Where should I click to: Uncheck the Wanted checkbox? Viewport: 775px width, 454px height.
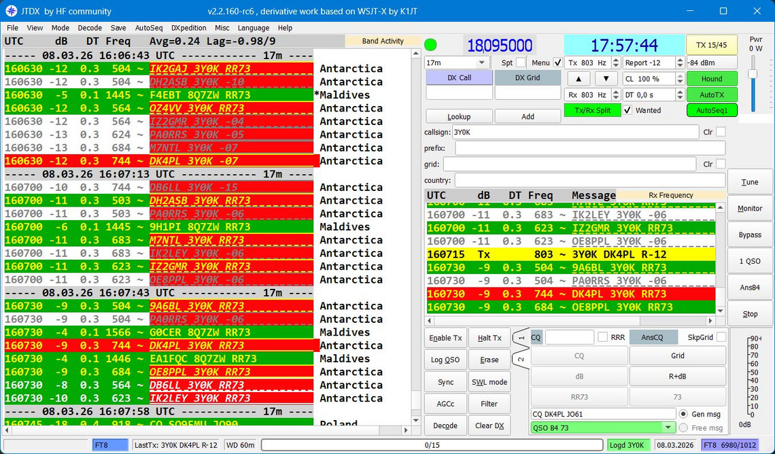(x=627, y=110)
